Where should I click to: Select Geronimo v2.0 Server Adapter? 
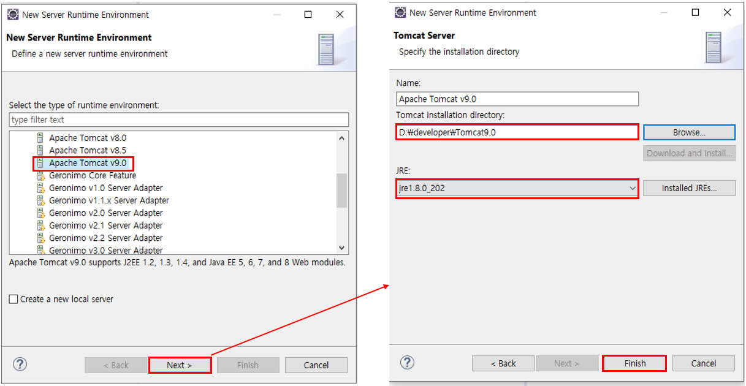106,213
